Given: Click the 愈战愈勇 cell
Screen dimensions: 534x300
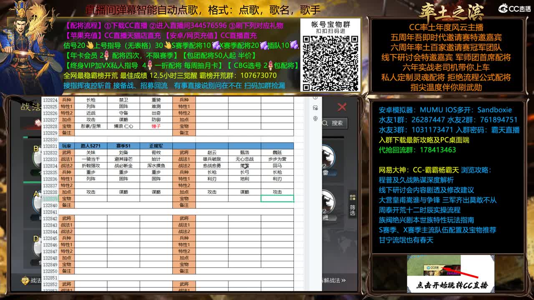Looking at the screenshot, I should [212, 166].
